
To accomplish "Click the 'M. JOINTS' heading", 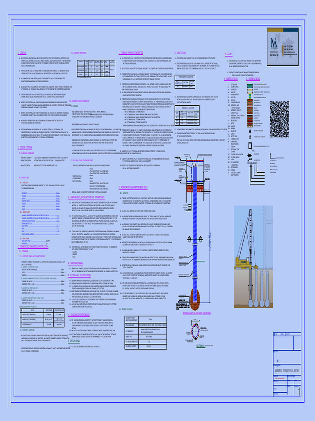I will pyautogui.click(x=228, y=54).
